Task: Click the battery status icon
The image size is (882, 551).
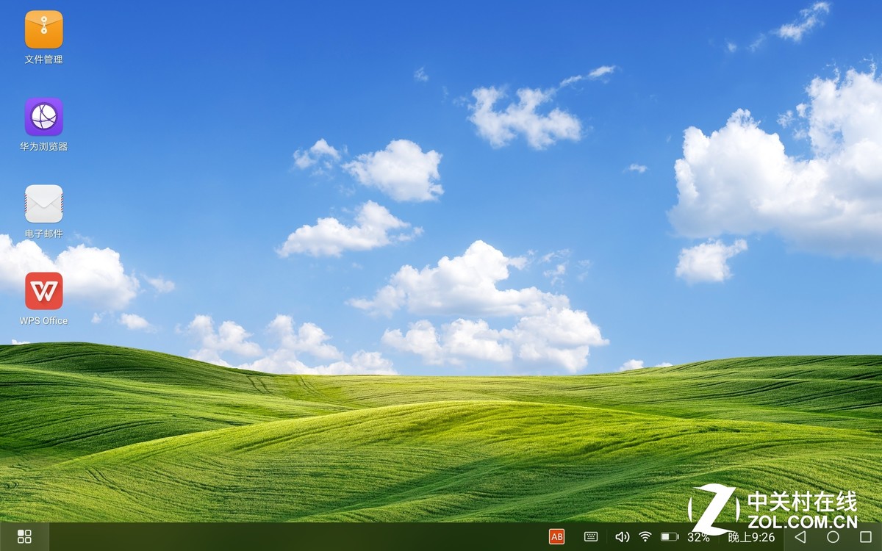Action: [669, 537]
